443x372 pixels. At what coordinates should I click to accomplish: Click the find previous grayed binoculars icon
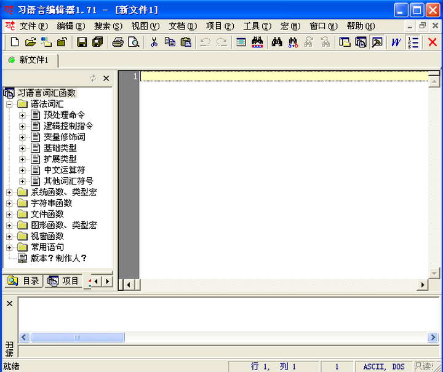point(325,42)
